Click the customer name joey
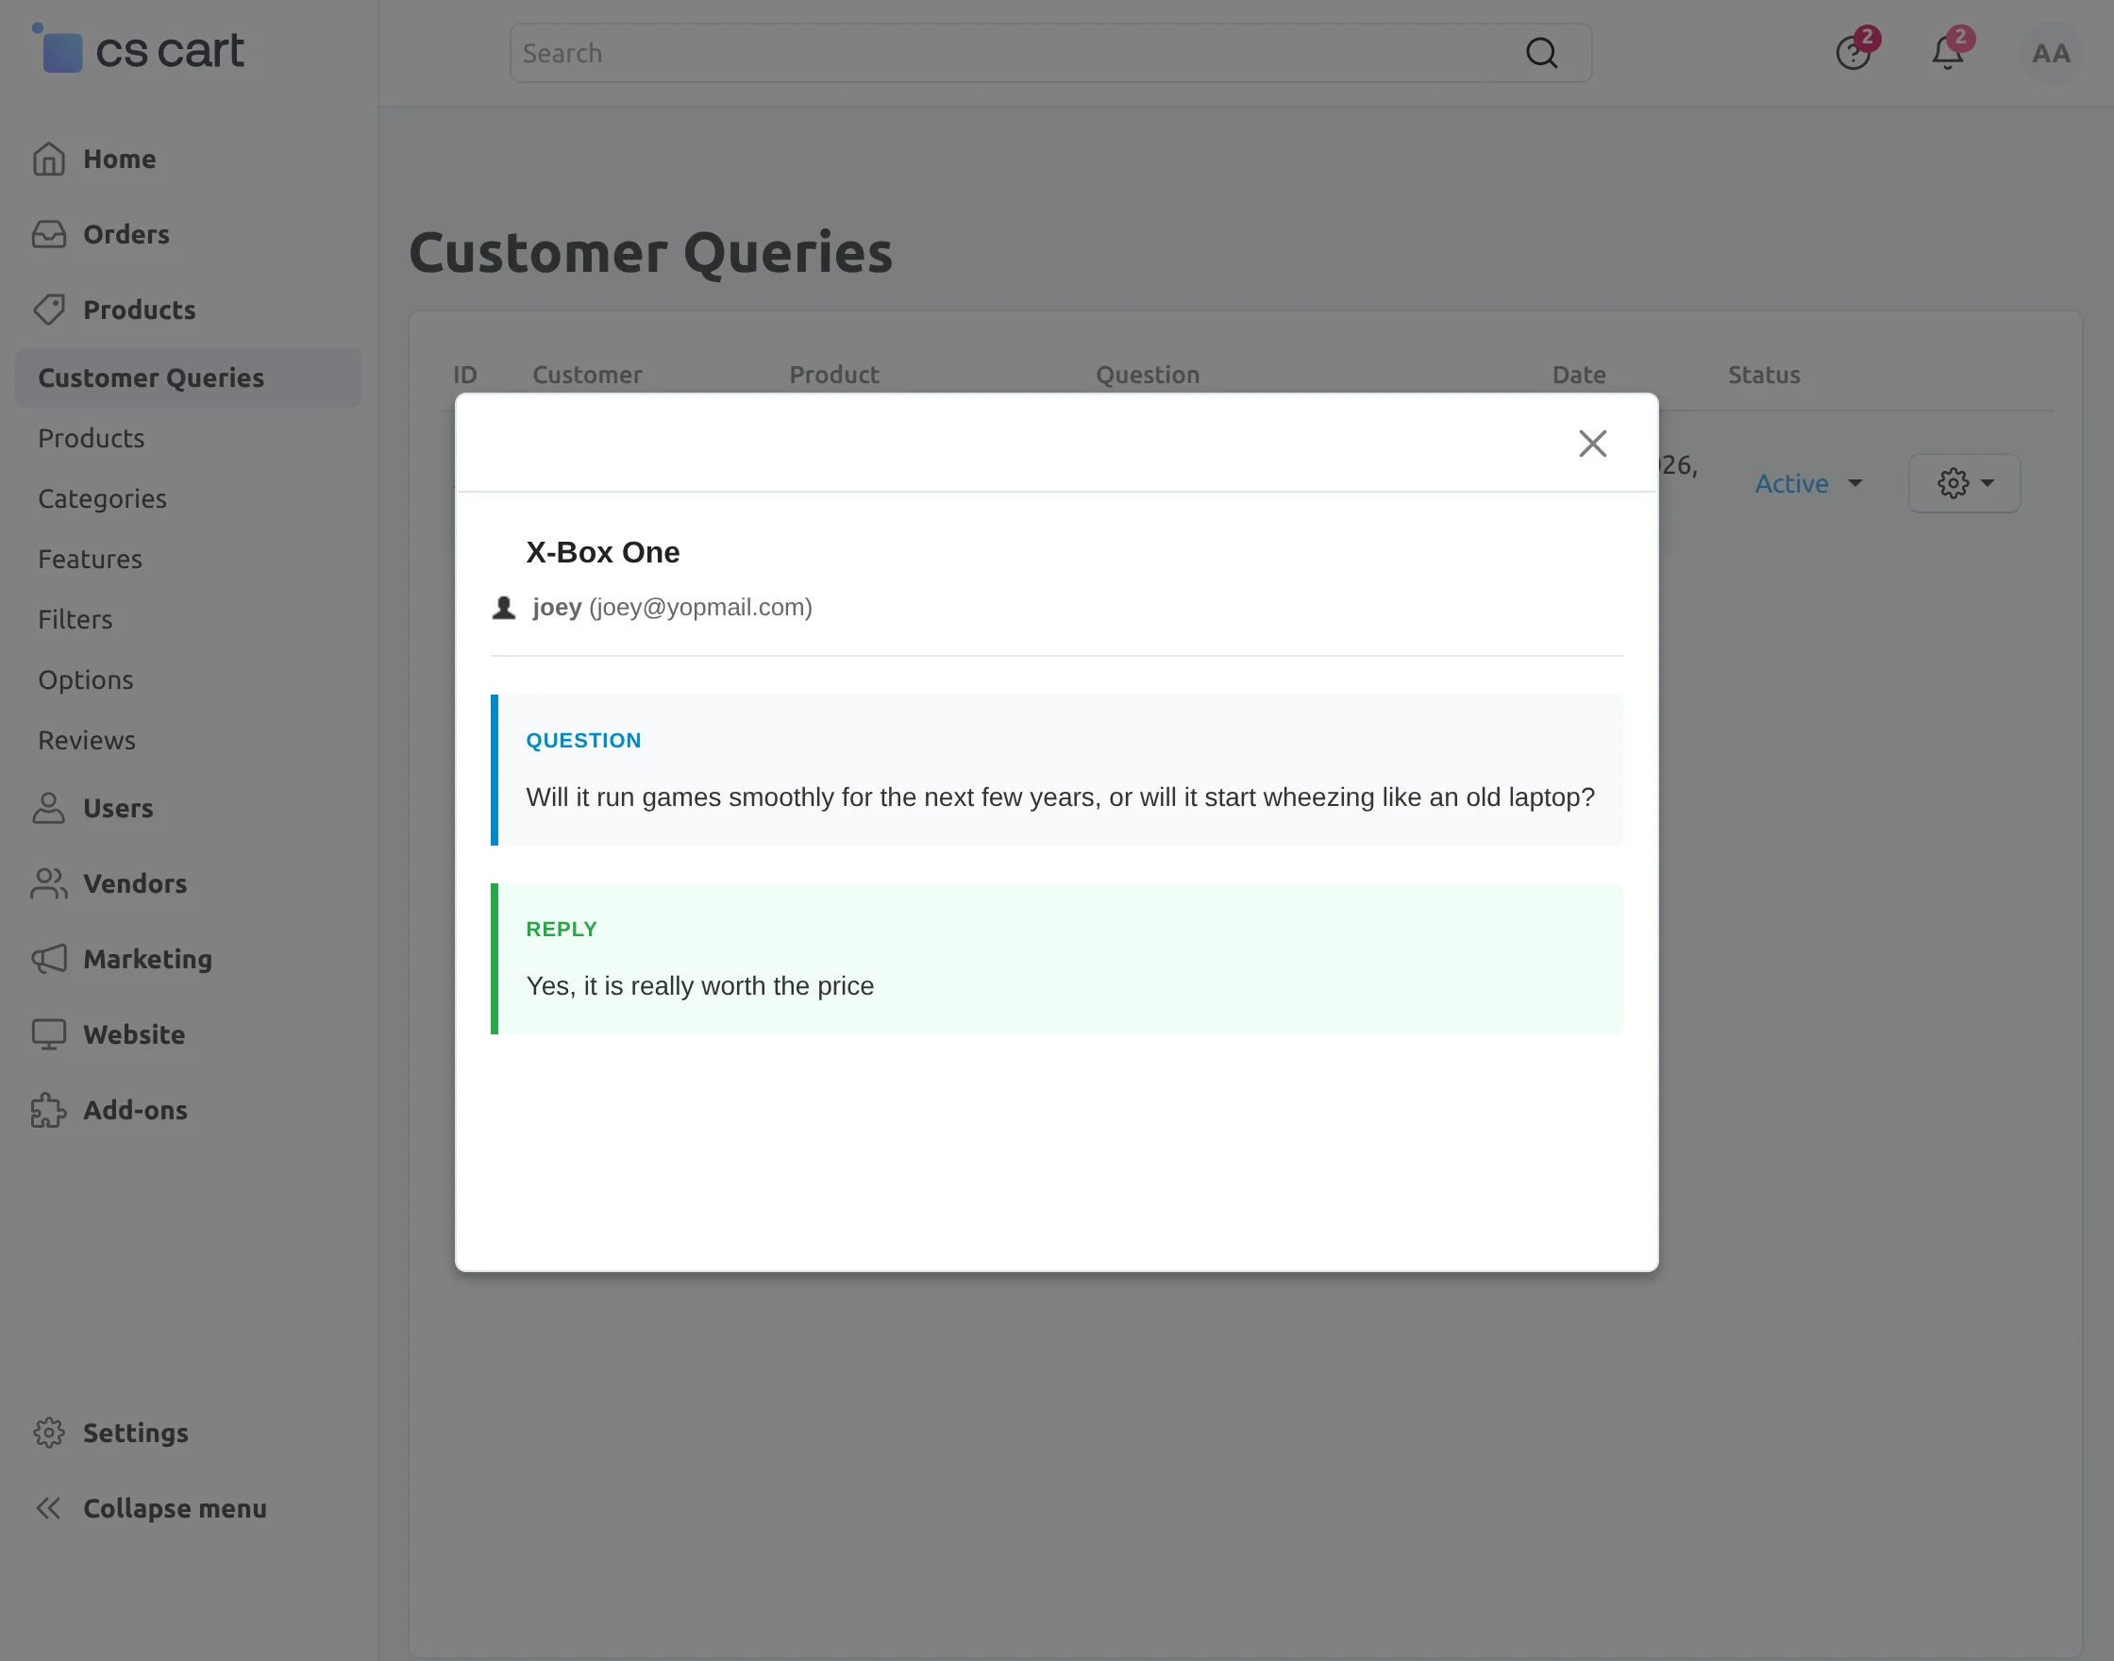Viewport: 2114px width, 1661px height. [x=557, y=608]
